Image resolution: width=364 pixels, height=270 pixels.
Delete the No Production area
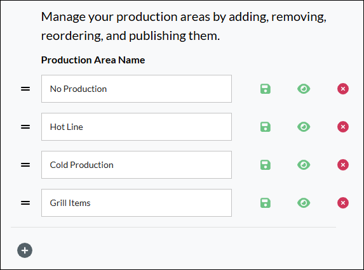[x=343, y=89]
